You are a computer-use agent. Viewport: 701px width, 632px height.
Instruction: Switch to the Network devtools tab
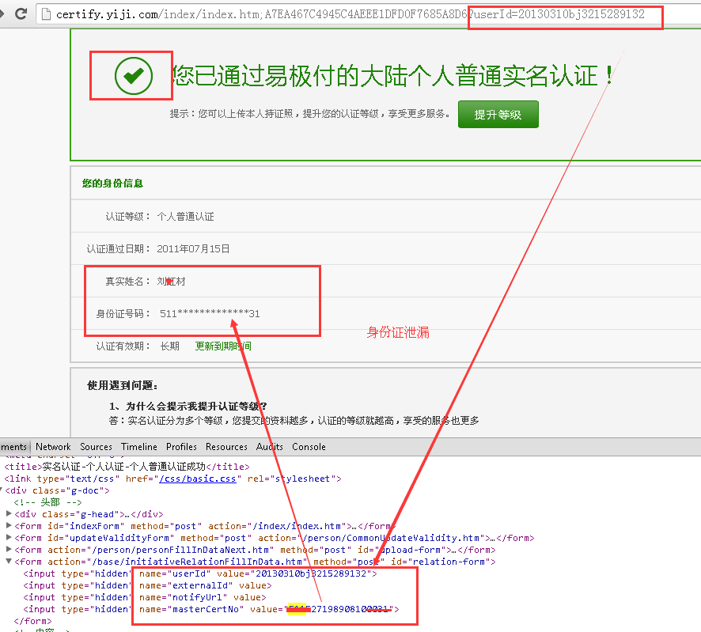(x=53, y=446)
